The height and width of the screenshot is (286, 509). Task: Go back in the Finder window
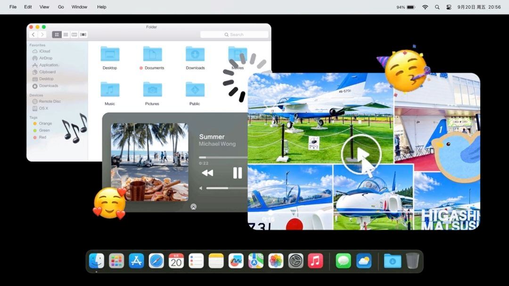[33, 34]
